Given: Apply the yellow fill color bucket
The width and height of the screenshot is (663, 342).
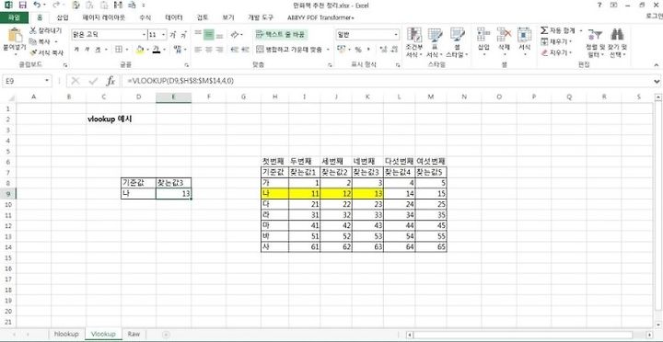Looking at the screenshot, I should click(x=140, y=50).
